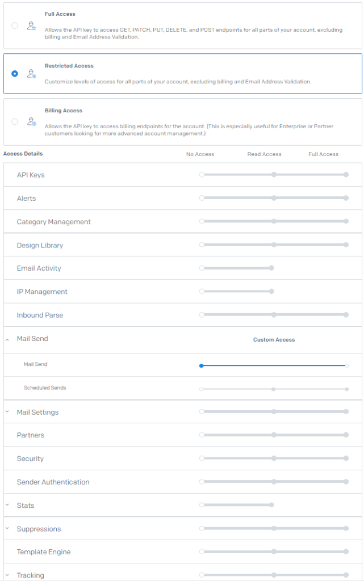364x581 pixels.
Task: Select the Restricted Access radio button
Action: click(15, 74)
